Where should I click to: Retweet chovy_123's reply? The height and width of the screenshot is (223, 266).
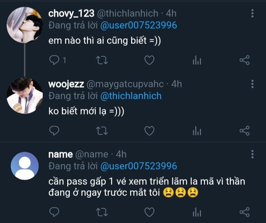[101, 60]
